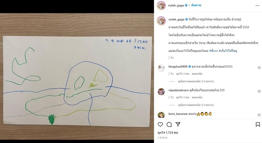
Task: Open bom_baranee username link
Action: [178, 114]
